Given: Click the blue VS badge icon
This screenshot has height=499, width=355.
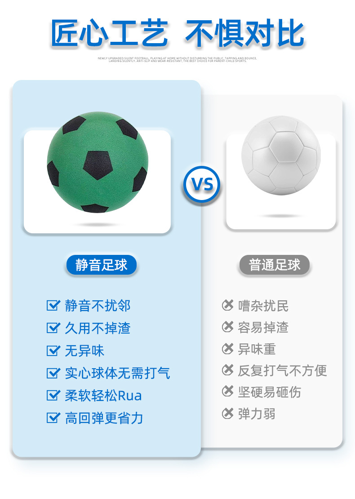Looking at the screenshot, I should 202,184.
